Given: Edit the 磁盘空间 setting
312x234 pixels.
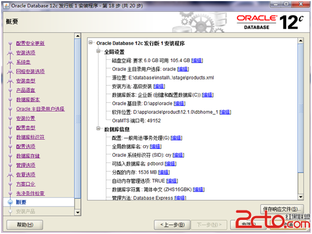Looking at the screenshot, I should [x=197, y=60].
